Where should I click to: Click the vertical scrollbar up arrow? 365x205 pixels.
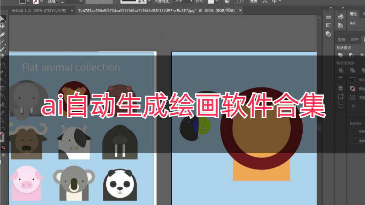[x=320, y=17]
